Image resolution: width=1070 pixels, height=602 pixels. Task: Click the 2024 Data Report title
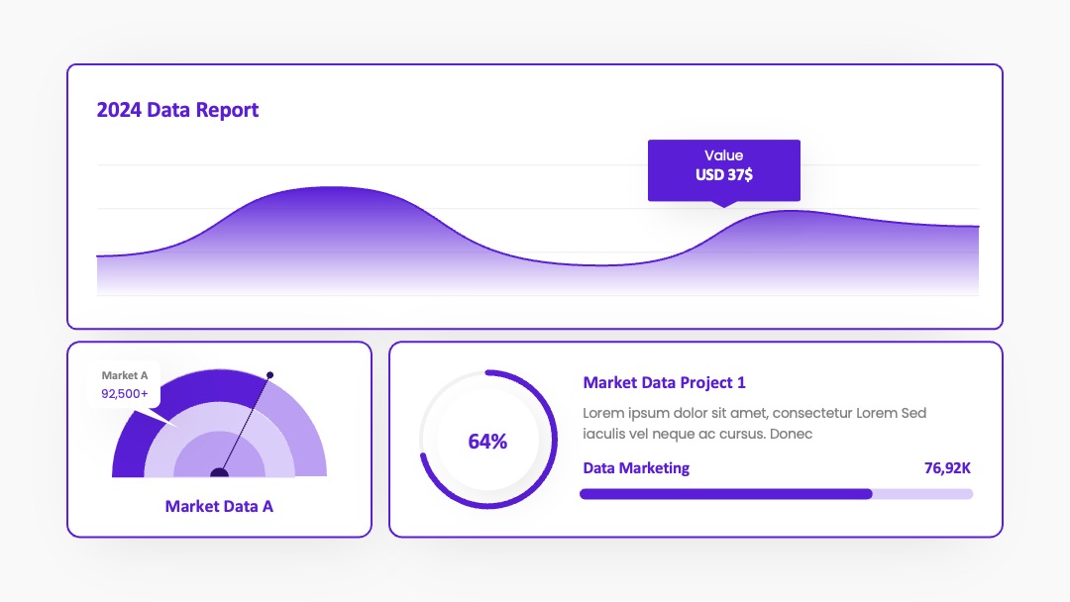coord(177,110)
